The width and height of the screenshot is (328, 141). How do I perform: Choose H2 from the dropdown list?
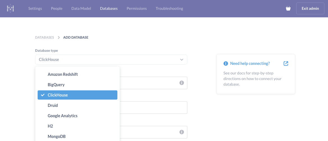click(51, 126)
